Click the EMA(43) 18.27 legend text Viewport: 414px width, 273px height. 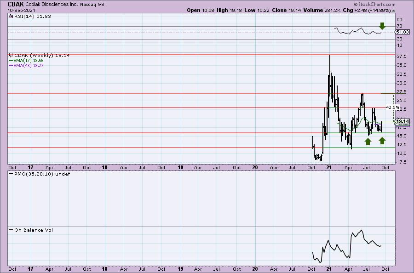point(28,65)
